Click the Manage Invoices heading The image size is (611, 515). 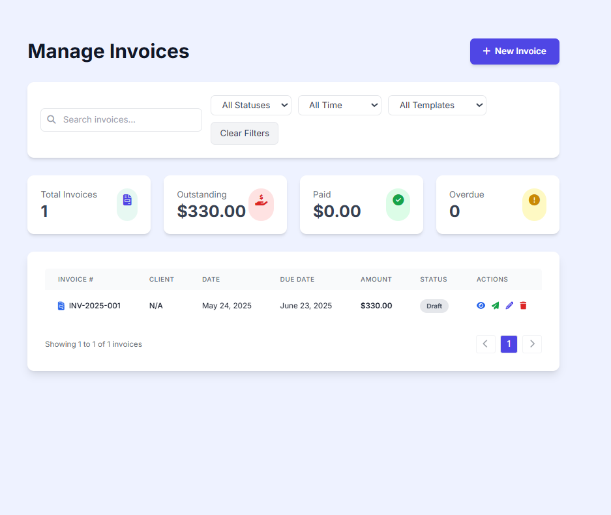[x=108, y=51]
